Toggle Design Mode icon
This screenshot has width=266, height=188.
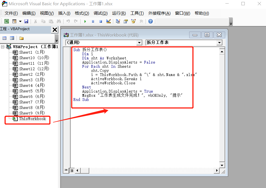point(108,21)
